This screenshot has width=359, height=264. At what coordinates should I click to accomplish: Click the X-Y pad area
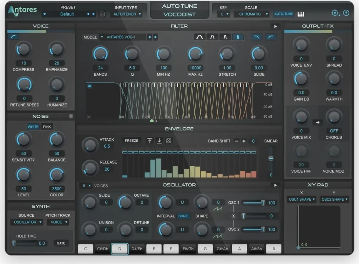pos(319,227)
